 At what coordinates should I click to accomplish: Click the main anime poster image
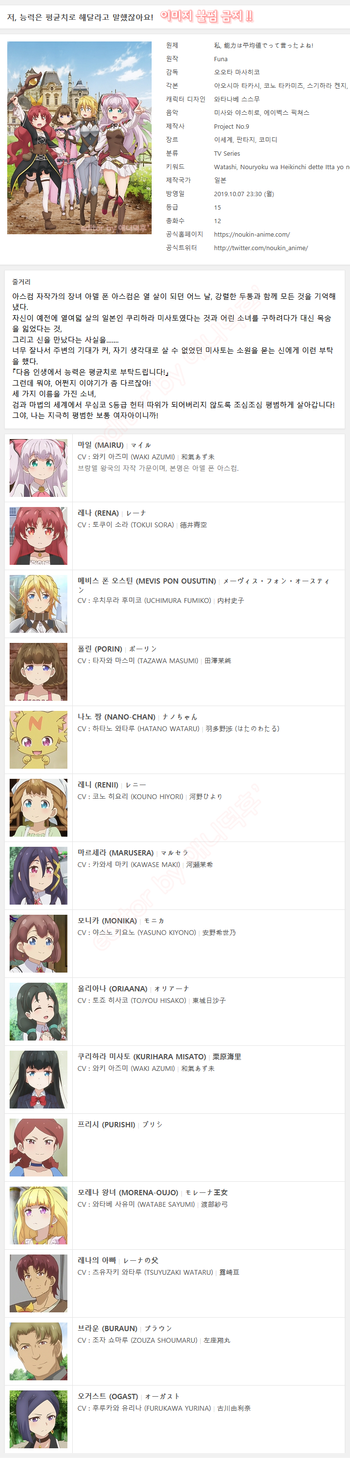tap(79, 138)
